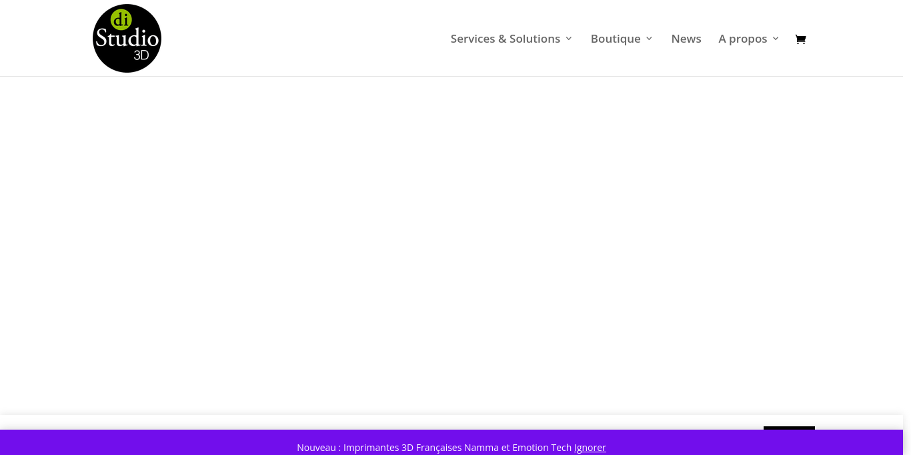Open the shopping cart icon

[800, 39]
